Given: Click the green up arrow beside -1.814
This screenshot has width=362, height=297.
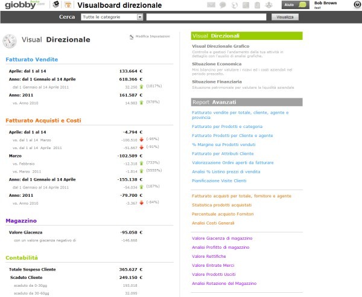Looking at the screenshot, I should pos(141,171).
